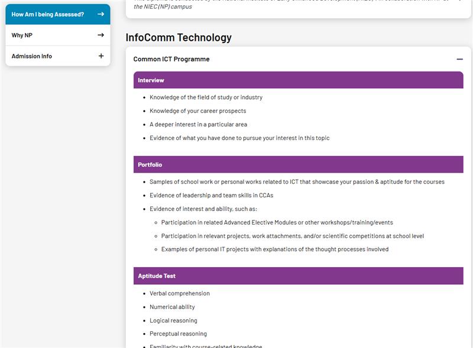Click the arrow icon next to 'Why NP'

101,35
